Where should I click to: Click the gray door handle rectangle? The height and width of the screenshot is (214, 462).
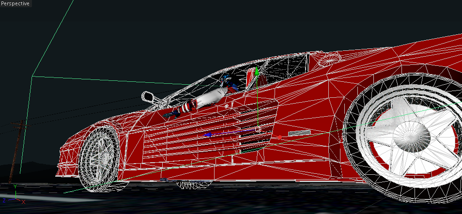click(x=299, y=133)
